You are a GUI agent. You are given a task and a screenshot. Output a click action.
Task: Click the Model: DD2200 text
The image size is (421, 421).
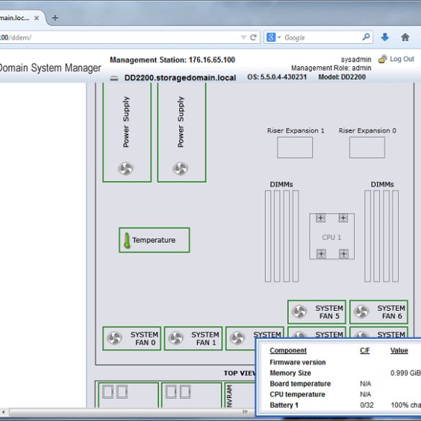(x=342, y=77)
